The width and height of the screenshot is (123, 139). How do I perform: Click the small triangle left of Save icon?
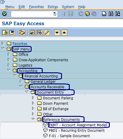click(x=64, y=14)
